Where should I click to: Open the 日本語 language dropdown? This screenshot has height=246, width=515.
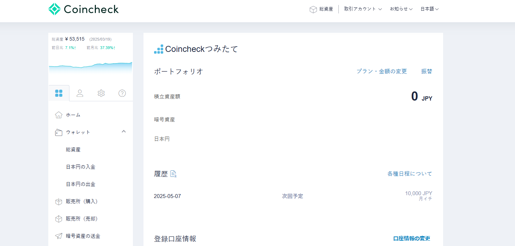pyautogui.click(x=429, y=9)
